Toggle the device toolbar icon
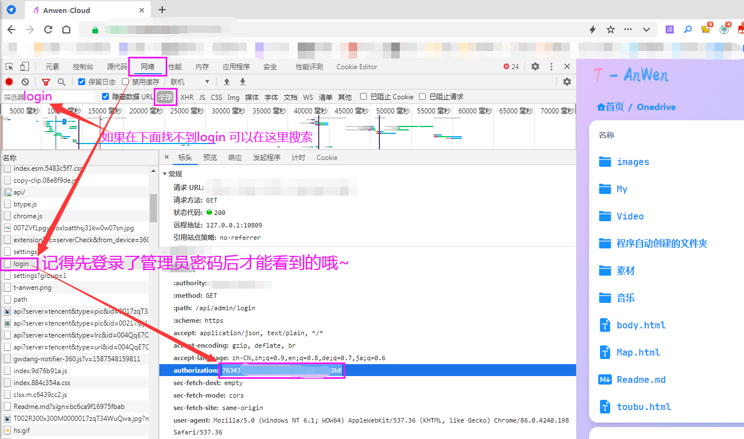The image size is (744, 439). [x=24, y=66]
